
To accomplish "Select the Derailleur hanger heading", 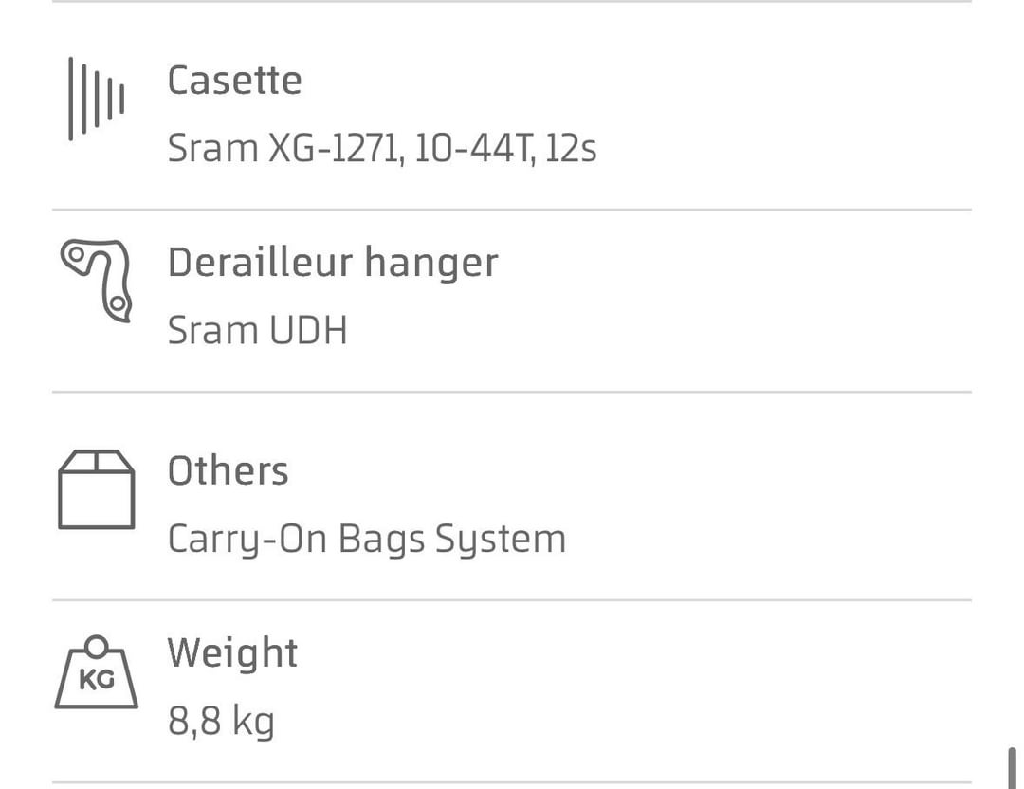I will click(333, 263).
